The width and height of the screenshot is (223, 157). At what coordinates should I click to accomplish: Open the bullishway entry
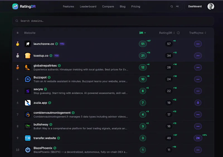41,125
